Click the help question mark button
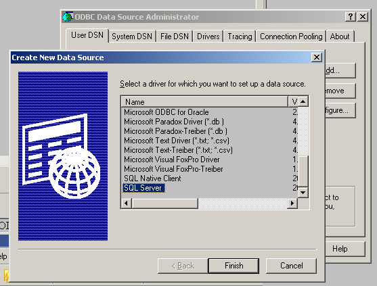377x286 pixels. tap(351, 17)
